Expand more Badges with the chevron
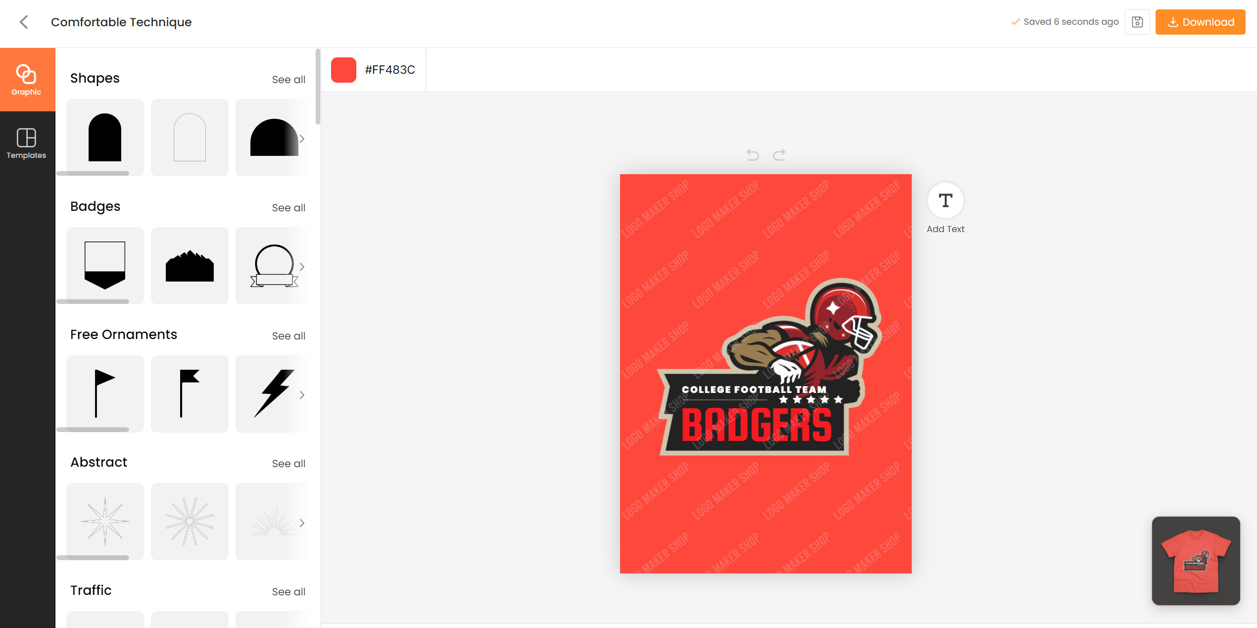This screenshot has height=628, width=1257. click(302, 266)
